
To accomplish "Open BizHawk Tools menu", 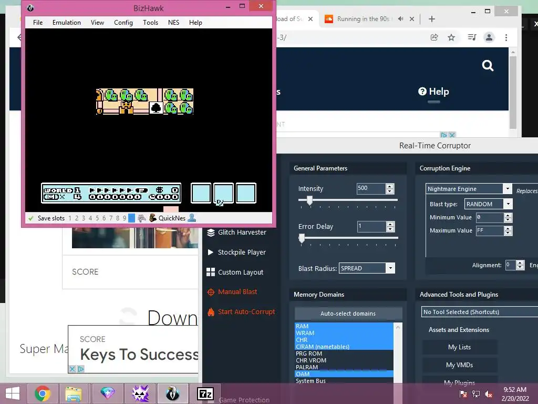I will (151, 22).
